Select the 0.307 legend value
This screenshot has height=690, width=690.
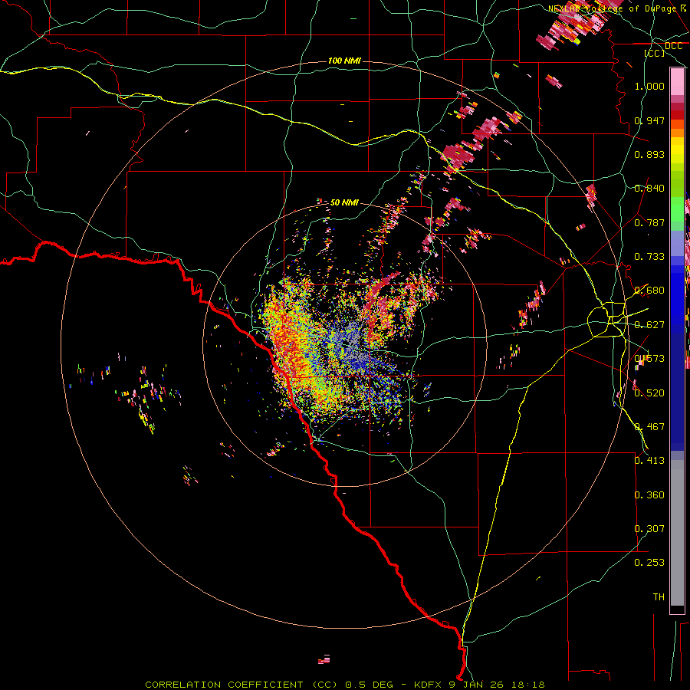pos(649,529)
